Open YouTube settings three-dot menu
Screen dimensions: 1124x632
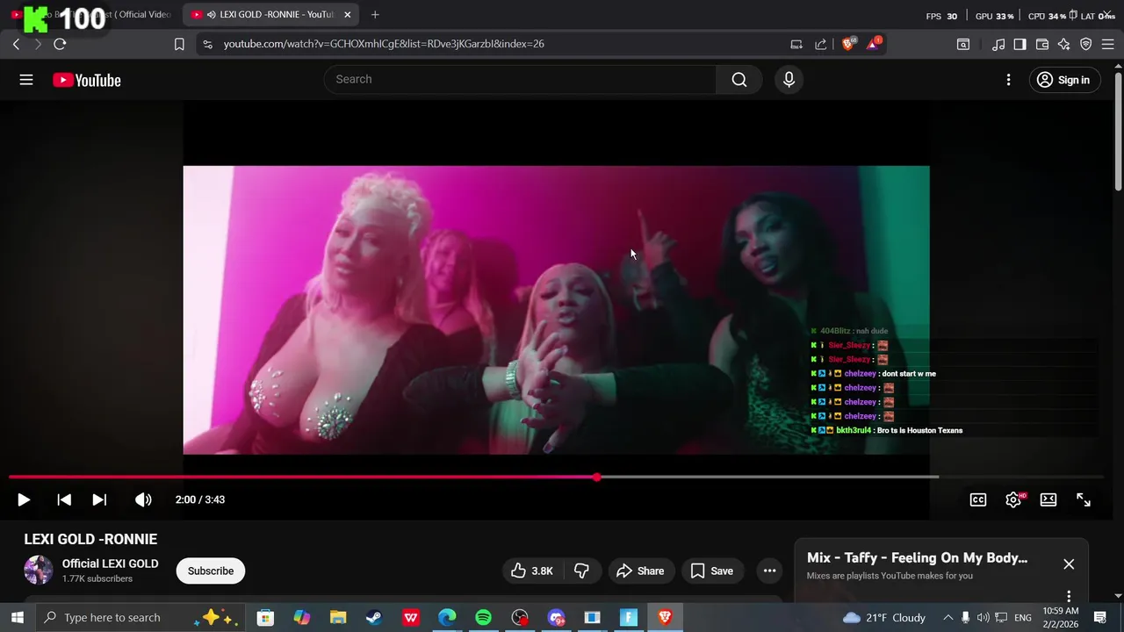pyautogui.click(x=1008, y=80)
